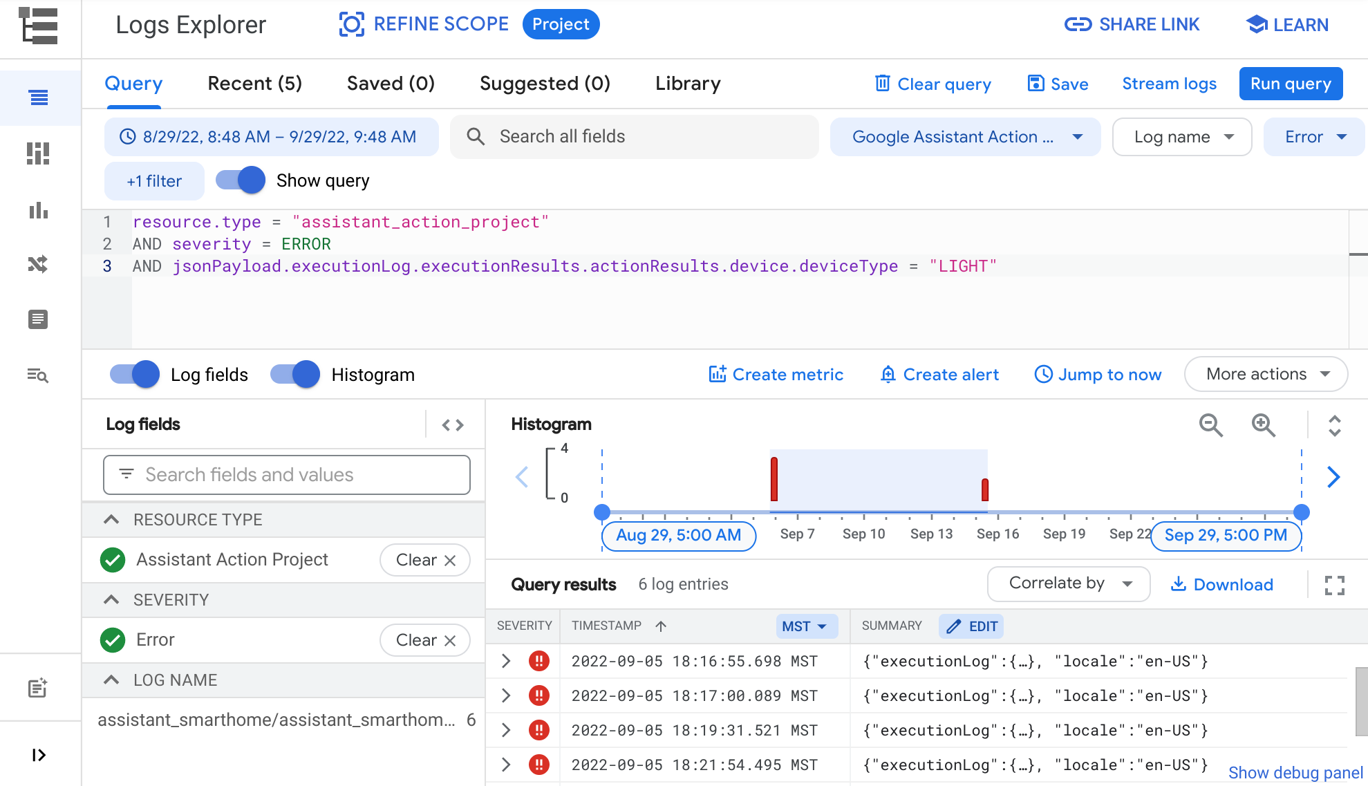Toggle the Log fields panel on/off

135,375
